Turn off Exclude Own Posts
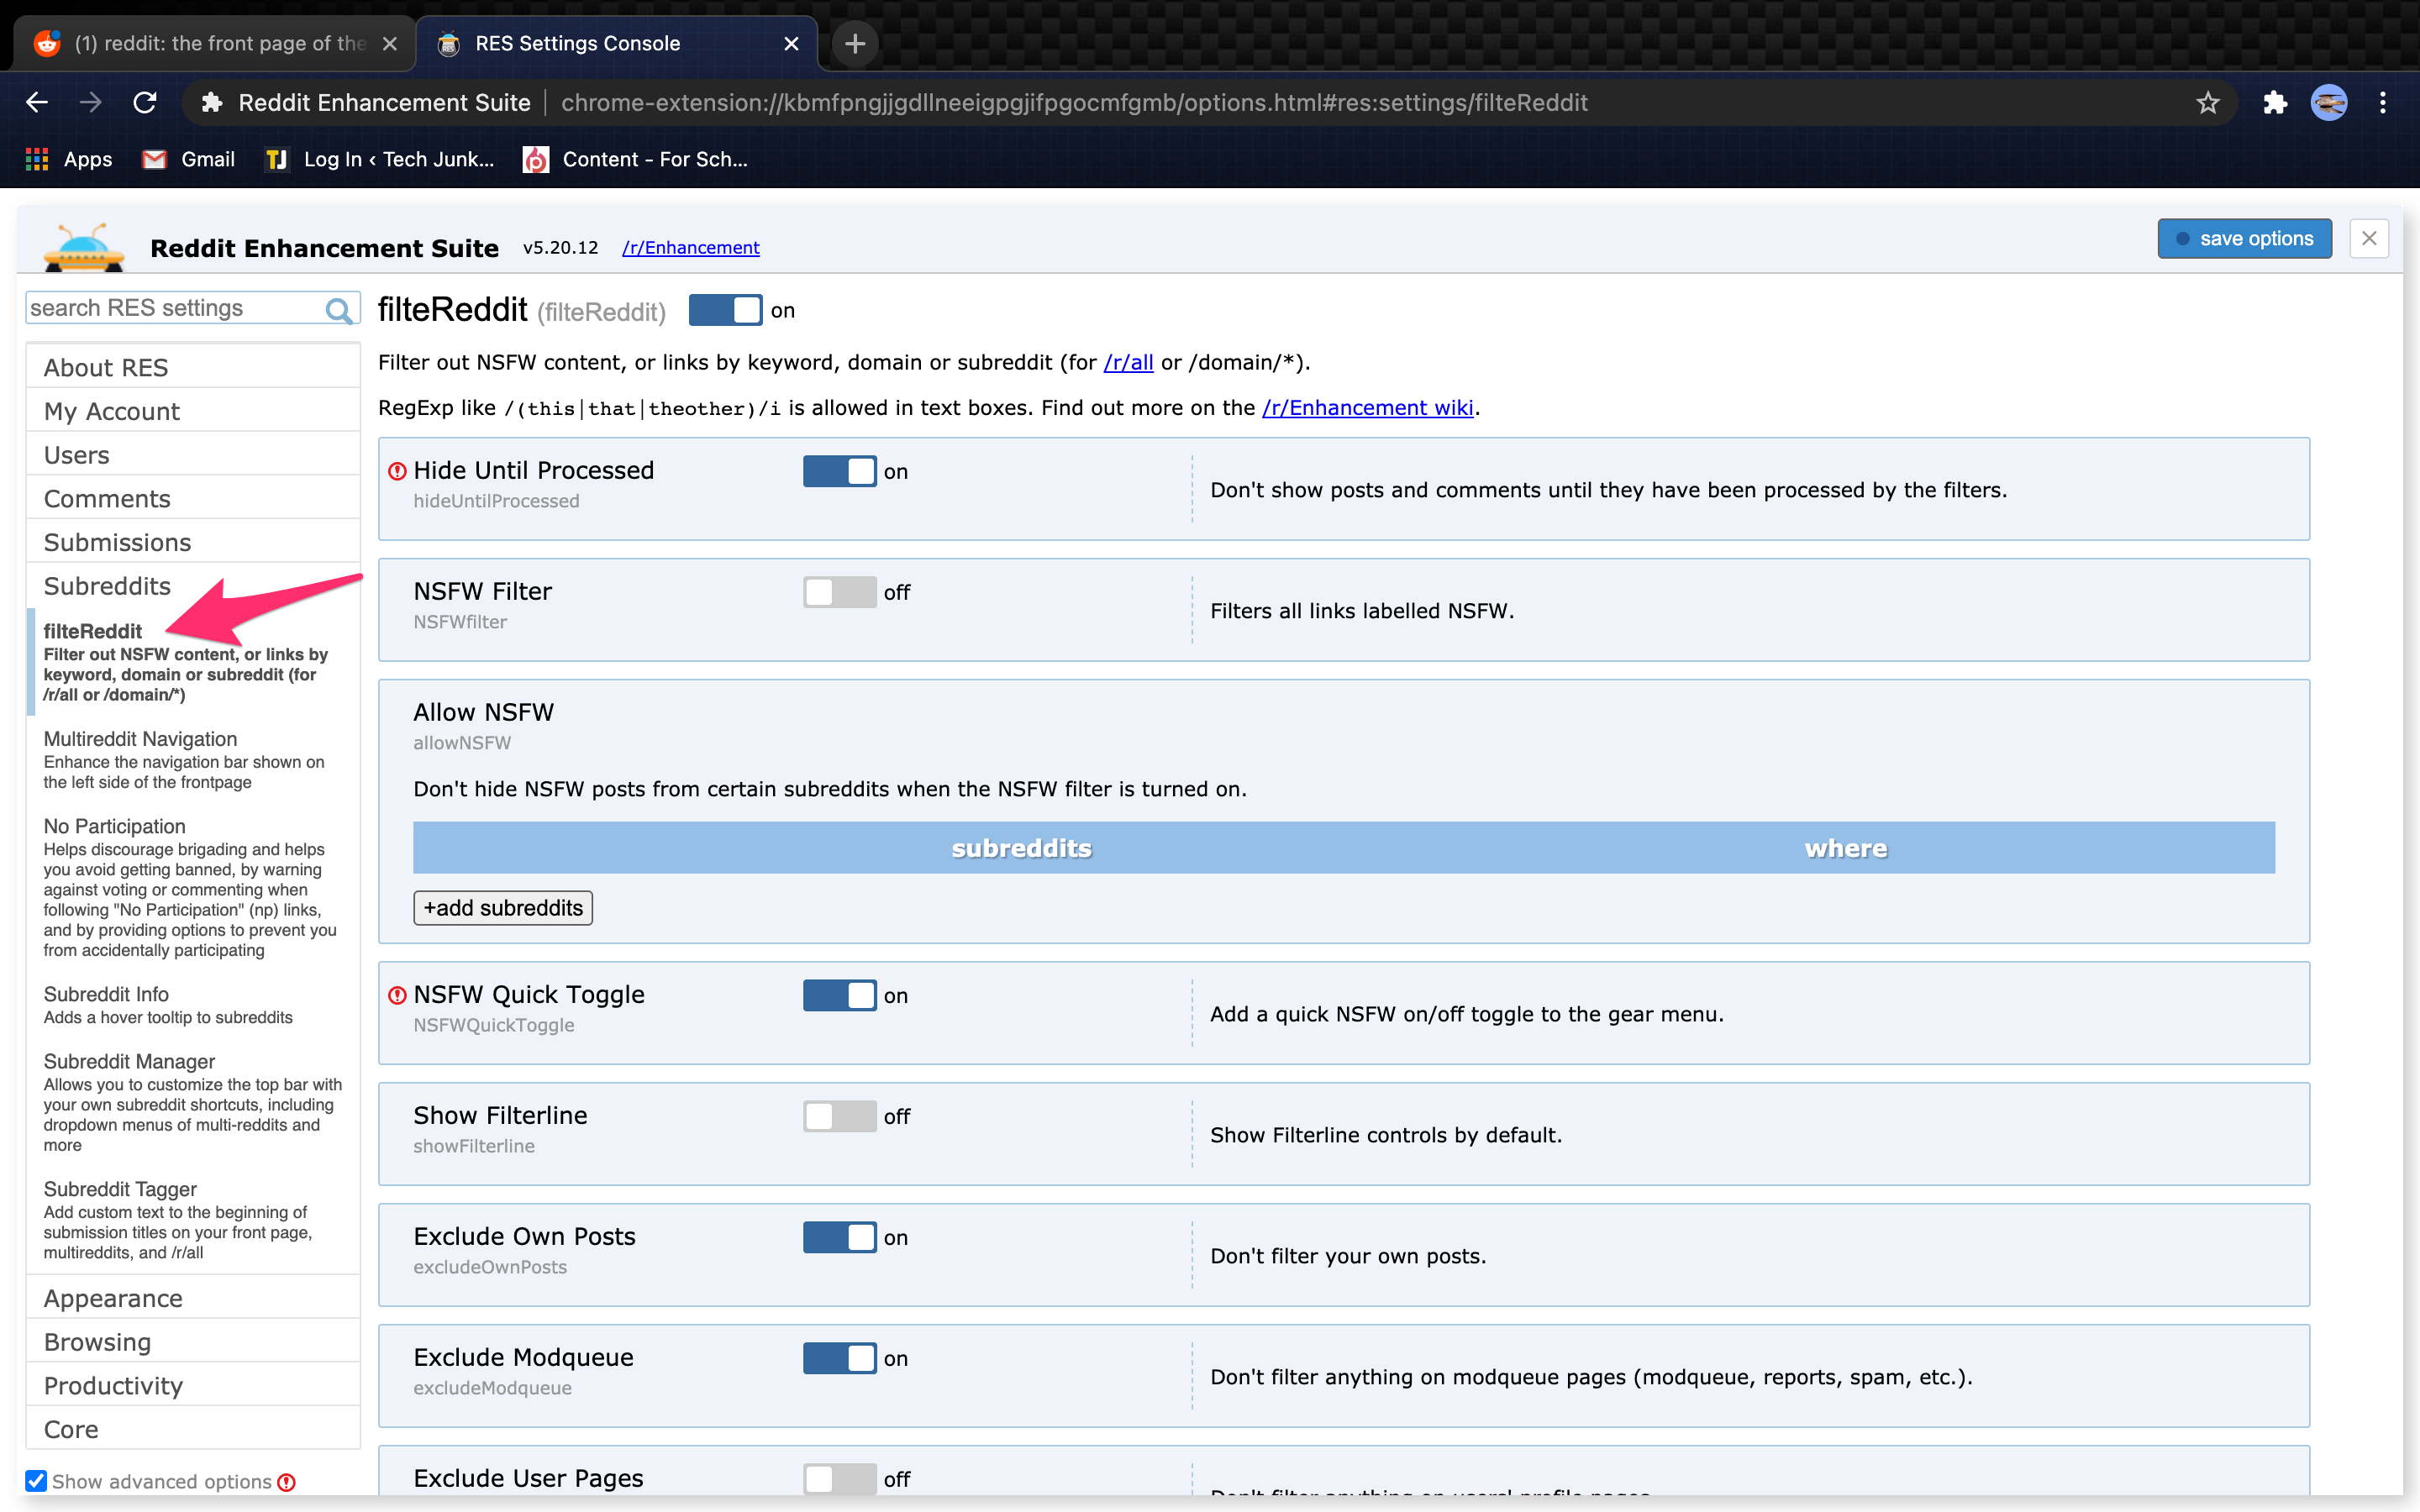2420x1512 pixels. pos(840,1237)
